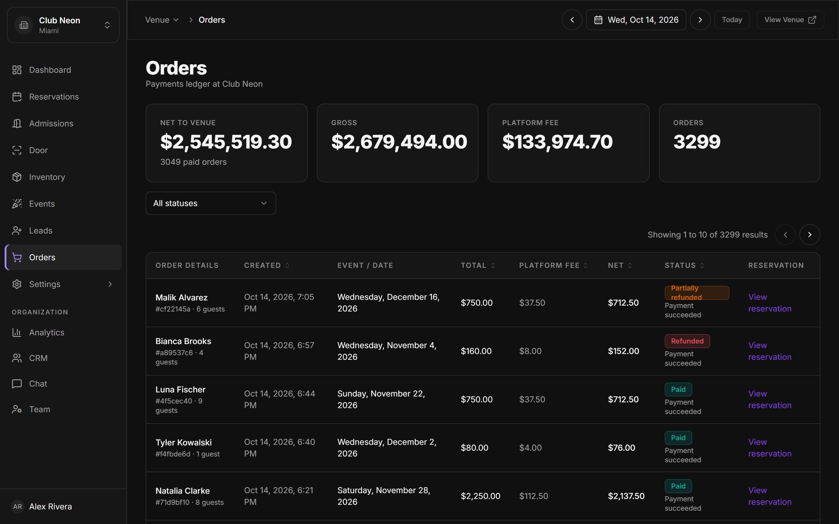Screen dimensions: 839x524
Task: Sort by the Platform Fee column
Action: (553, 265)
